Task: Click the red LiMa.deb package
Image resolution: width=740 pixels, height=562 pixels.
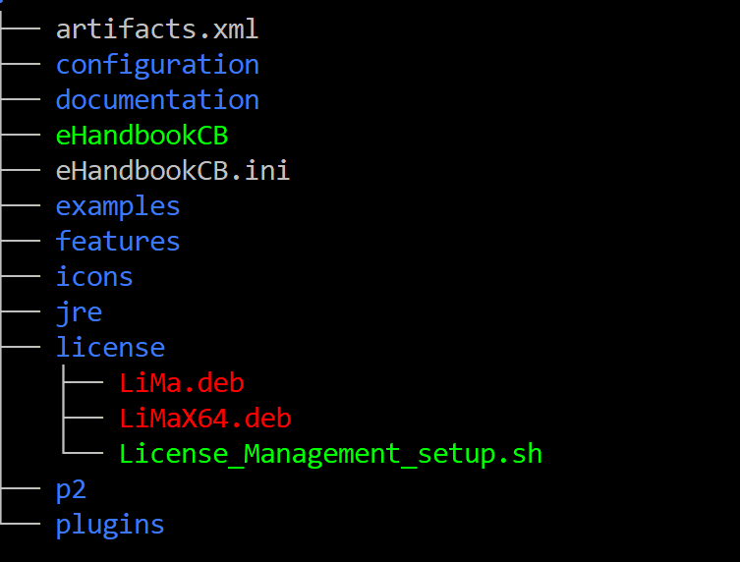Action: coord(182,383)
